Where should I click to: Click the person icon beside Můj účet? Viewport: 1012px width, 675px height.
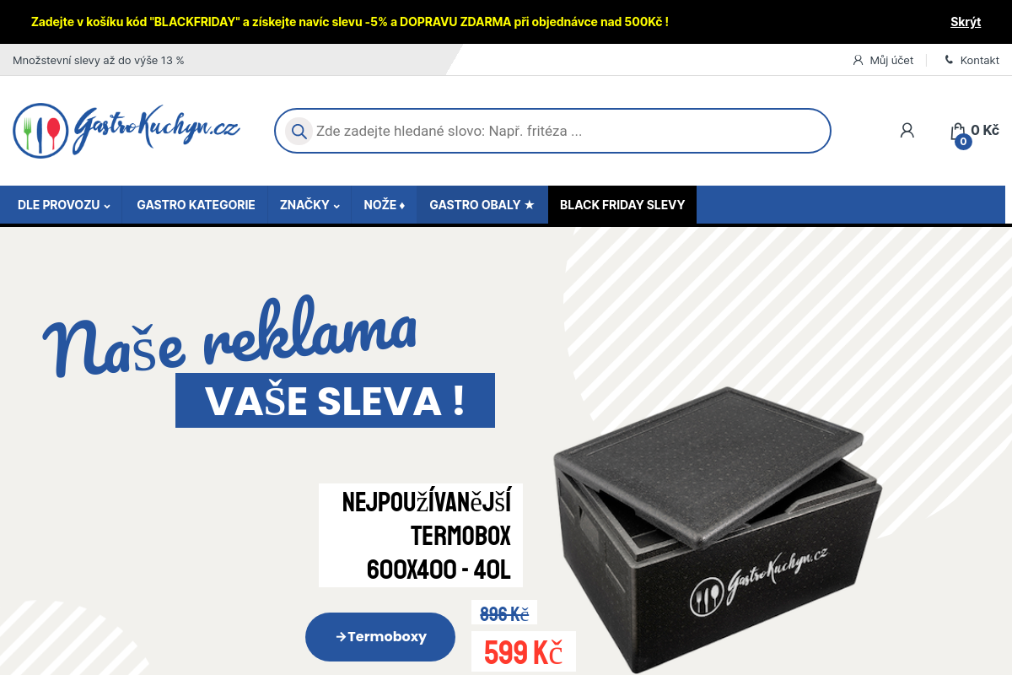pyautogui.click(x=859, y=60)
